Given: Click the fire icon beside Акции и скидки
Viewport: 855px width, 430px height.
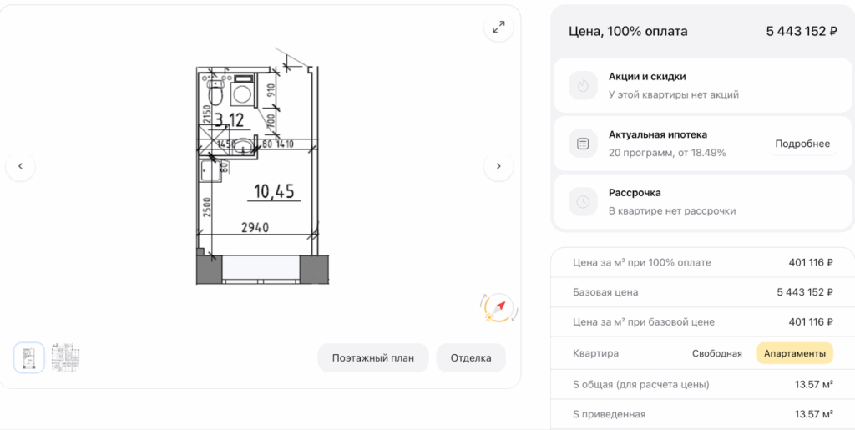Looking at the screenshot, I should click(583, 85).
